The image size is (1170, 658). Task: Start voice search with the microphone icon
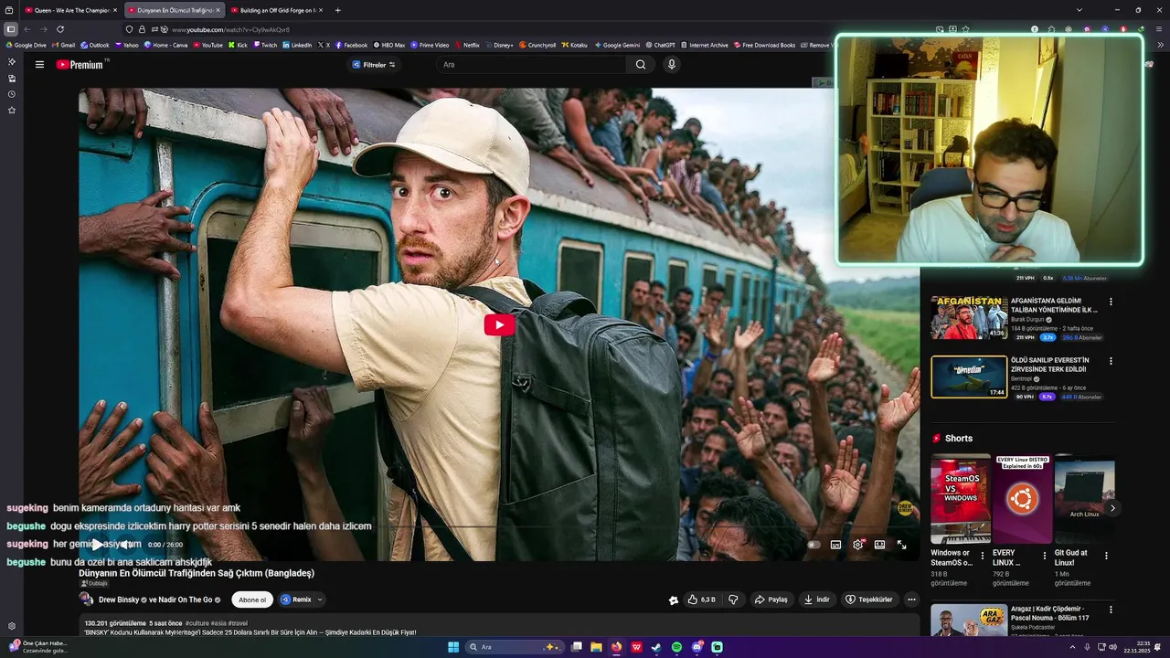pyautogui.click(x=672, y=65)
